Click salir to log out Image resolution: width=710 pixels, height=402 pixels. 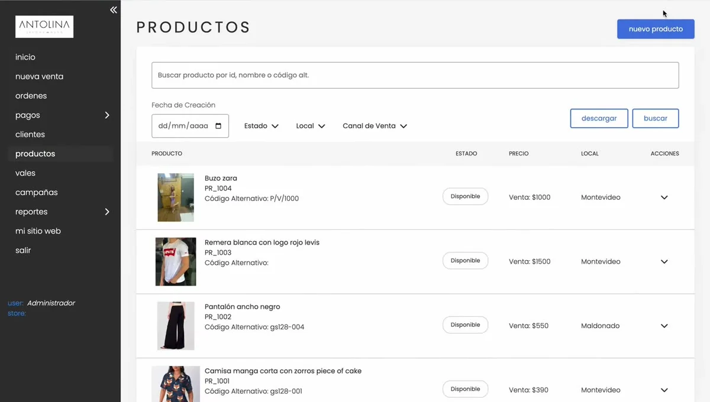point(23,250)
